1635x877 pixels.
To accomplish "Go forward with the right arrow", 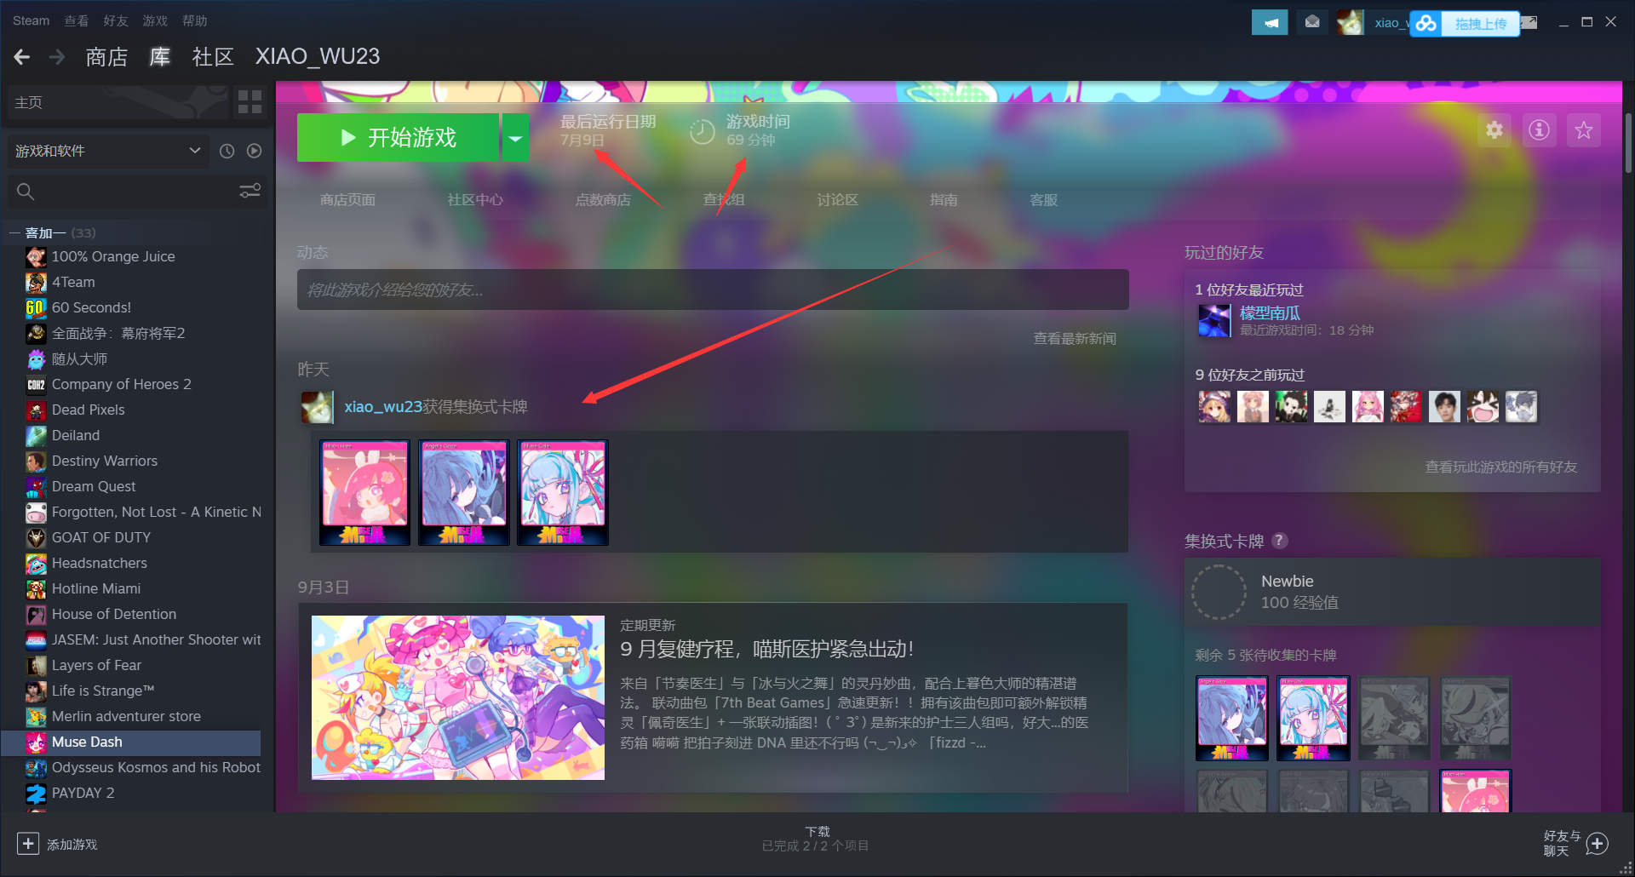I will click(57, 57).
